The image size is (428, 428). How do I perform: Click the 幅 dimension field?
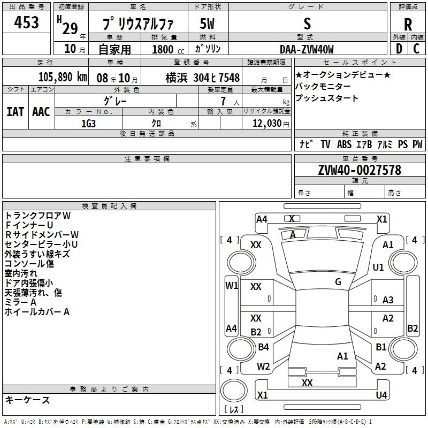[365, 192]
